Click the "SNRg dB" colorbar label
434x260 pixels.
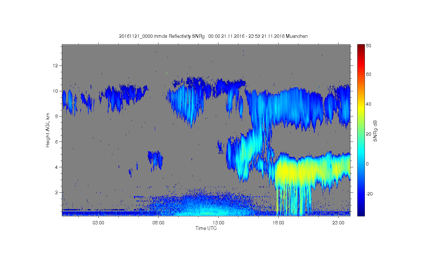375,131
